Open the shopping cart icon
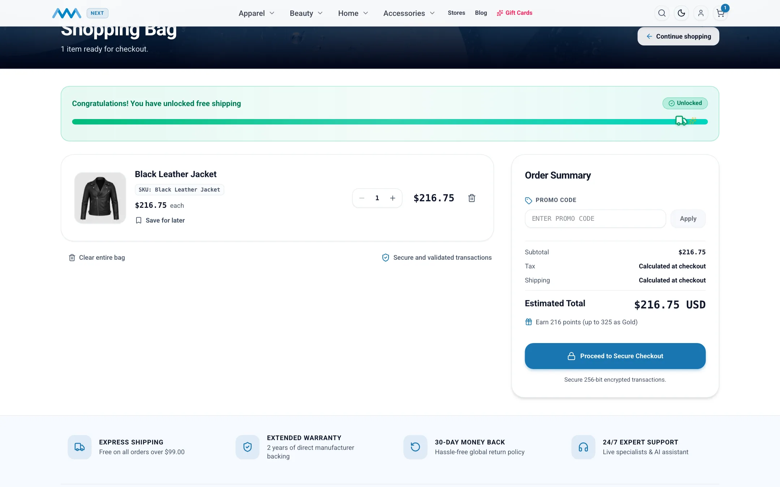Image resolution: width=780 pixels, height=487 pixels. (720, 13)
